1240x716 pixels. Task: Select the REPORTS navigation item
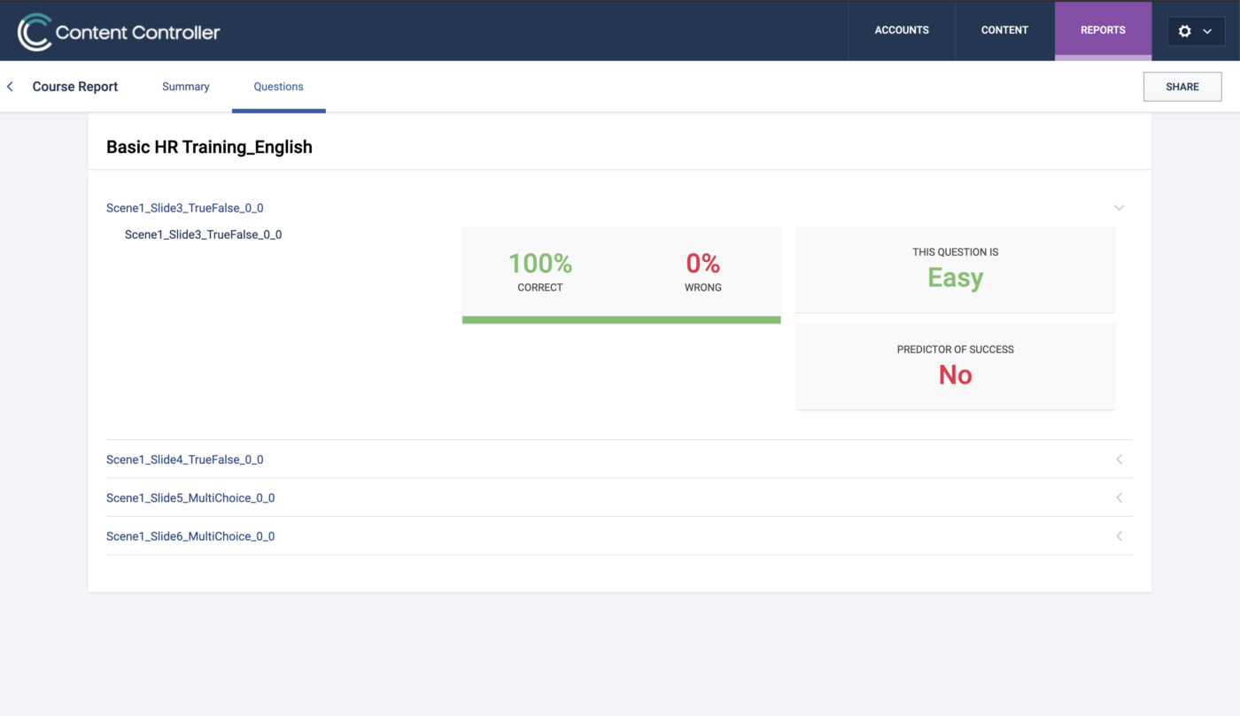(x=1103, y=30)
